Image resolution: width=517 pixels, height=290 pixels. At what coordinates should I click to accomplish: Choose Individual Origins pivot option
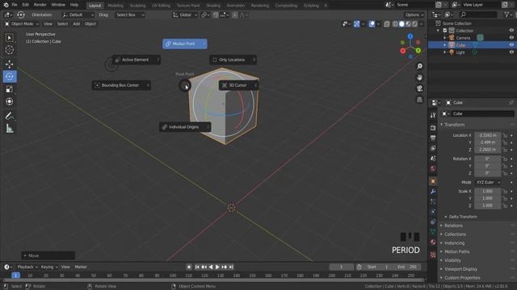point(185,127)
